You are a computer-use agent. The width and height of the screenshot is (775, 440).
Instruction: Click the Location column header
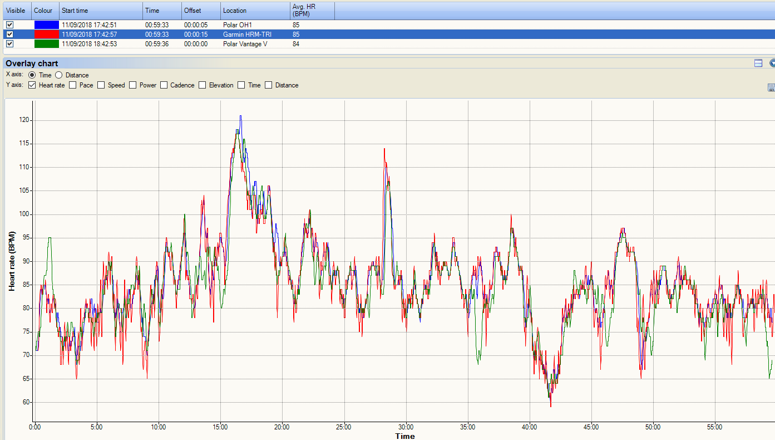point(255,11)
